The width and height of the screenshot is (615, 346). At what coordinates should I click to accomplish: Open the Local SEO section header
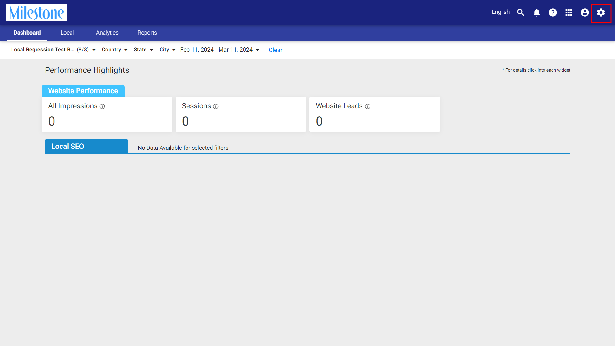pos(86,146)
